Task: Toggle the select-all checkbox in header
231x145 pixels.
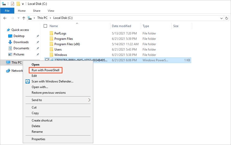Action: pyautogui.click(x=45, y=26)
